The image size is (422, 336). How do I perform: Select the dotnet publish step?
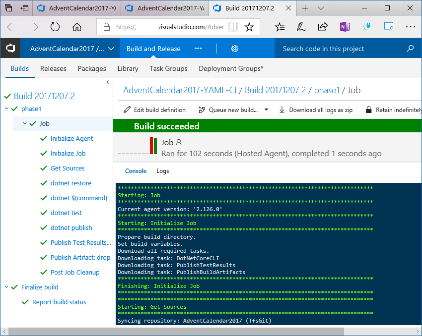[x=71, y=228]
